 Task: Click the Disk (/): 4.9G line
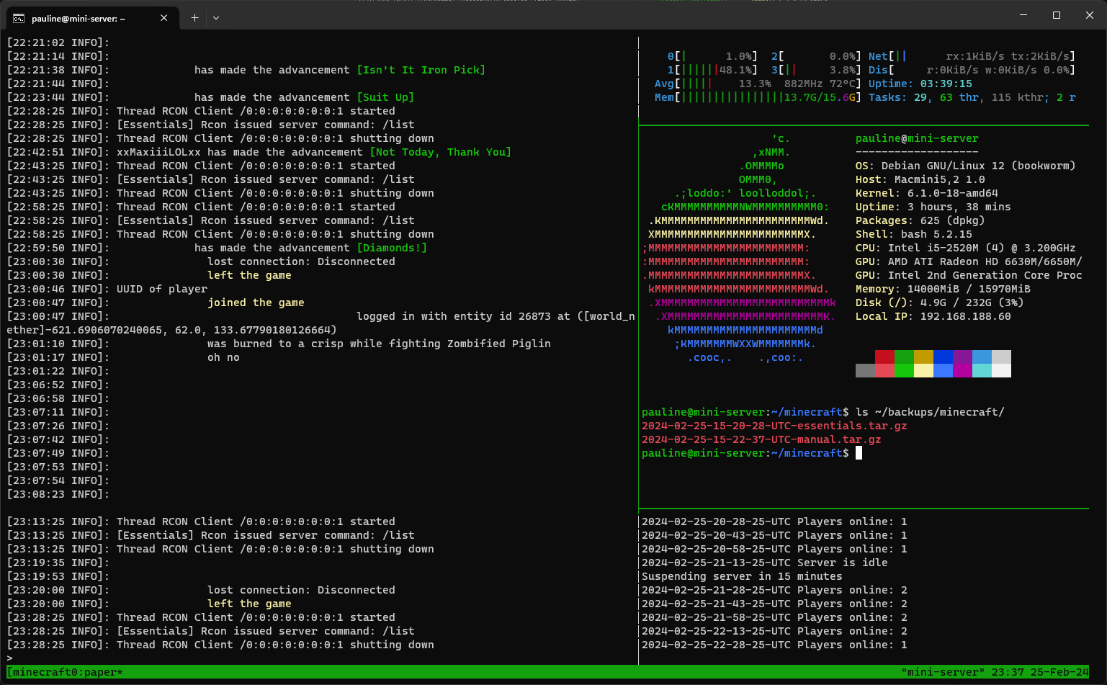939,303
